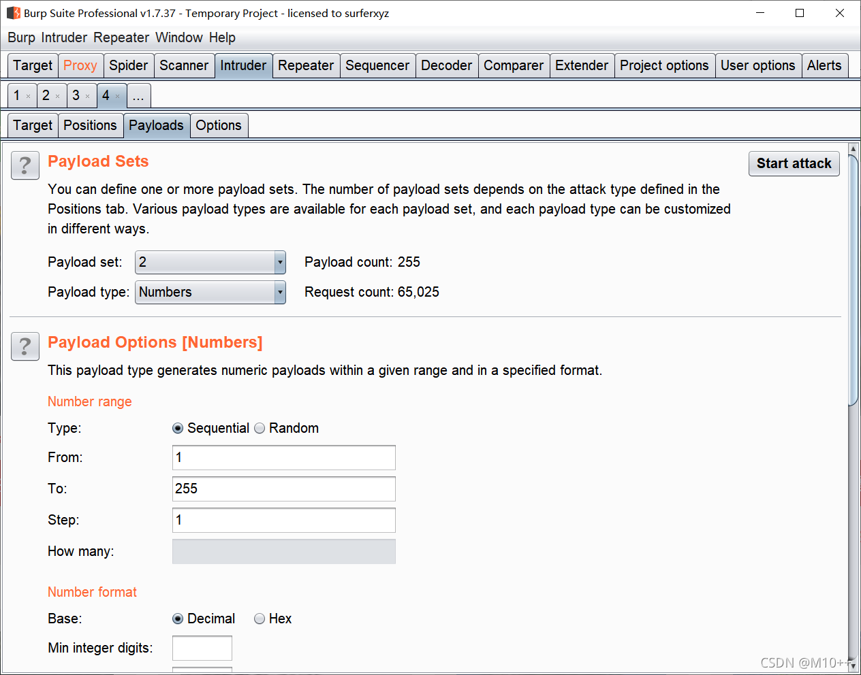The height and width of the screenshot is (675, 861).
Task: Open the Options sub-tab
Action: click(219, 125)
